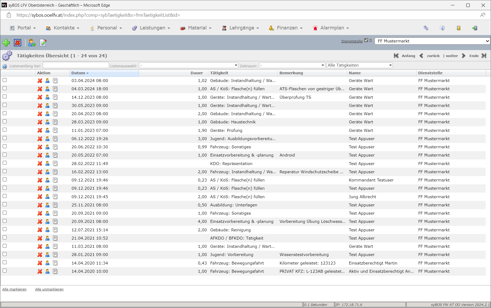
Task: Go to Anfang of the list
Action: point(404,56)
